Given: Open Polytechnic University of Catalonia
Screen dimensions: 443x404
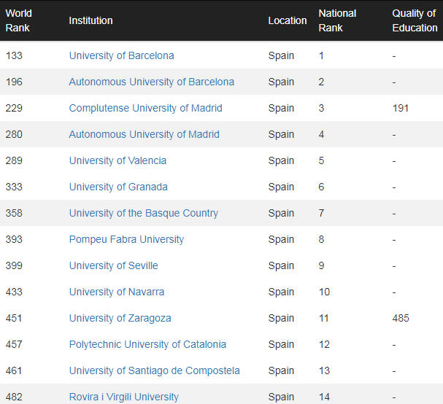Looking at the screenshot, I should point(147,344).
